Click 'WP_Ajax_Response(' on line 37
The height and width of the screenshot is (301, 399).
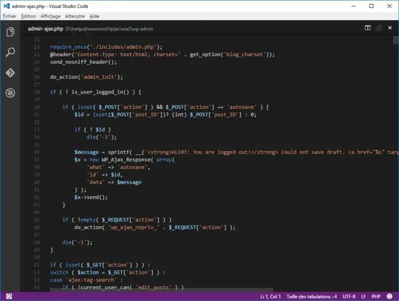click(127, 160)
